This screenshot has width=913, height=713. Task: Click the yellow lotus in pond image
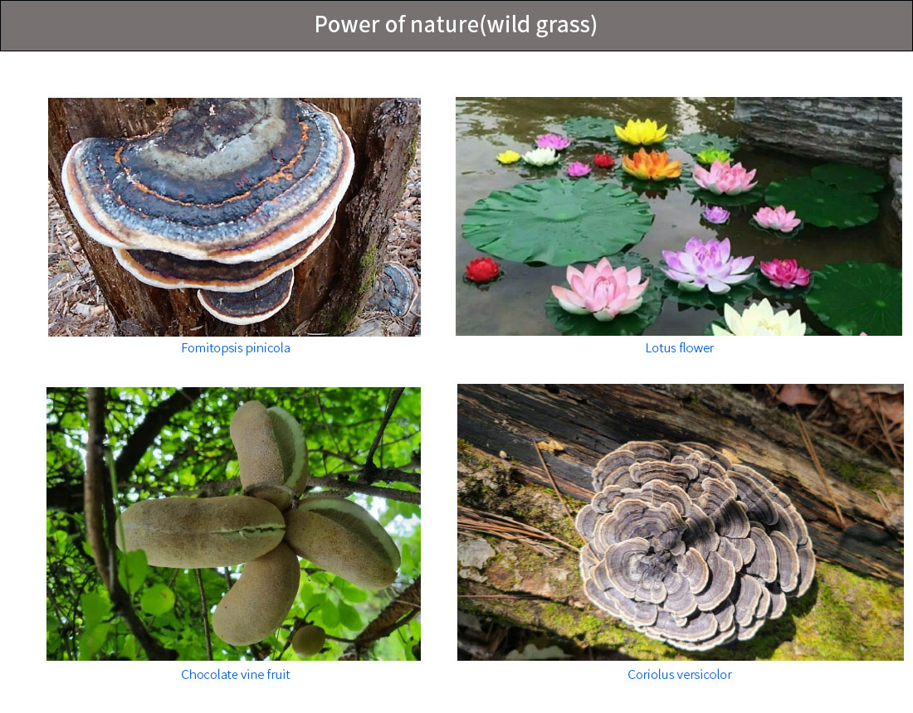pos(641,132)
